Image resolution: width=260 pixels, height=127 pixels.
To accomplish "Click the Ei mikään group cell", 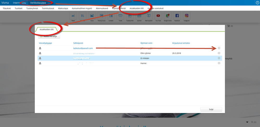I will pos(145,58).
